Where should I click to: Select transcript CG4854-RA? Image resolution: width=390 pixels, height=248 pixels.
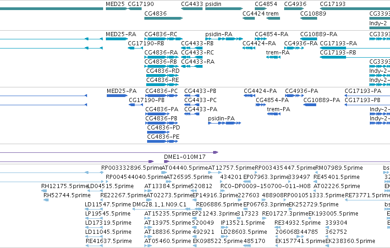272,34
